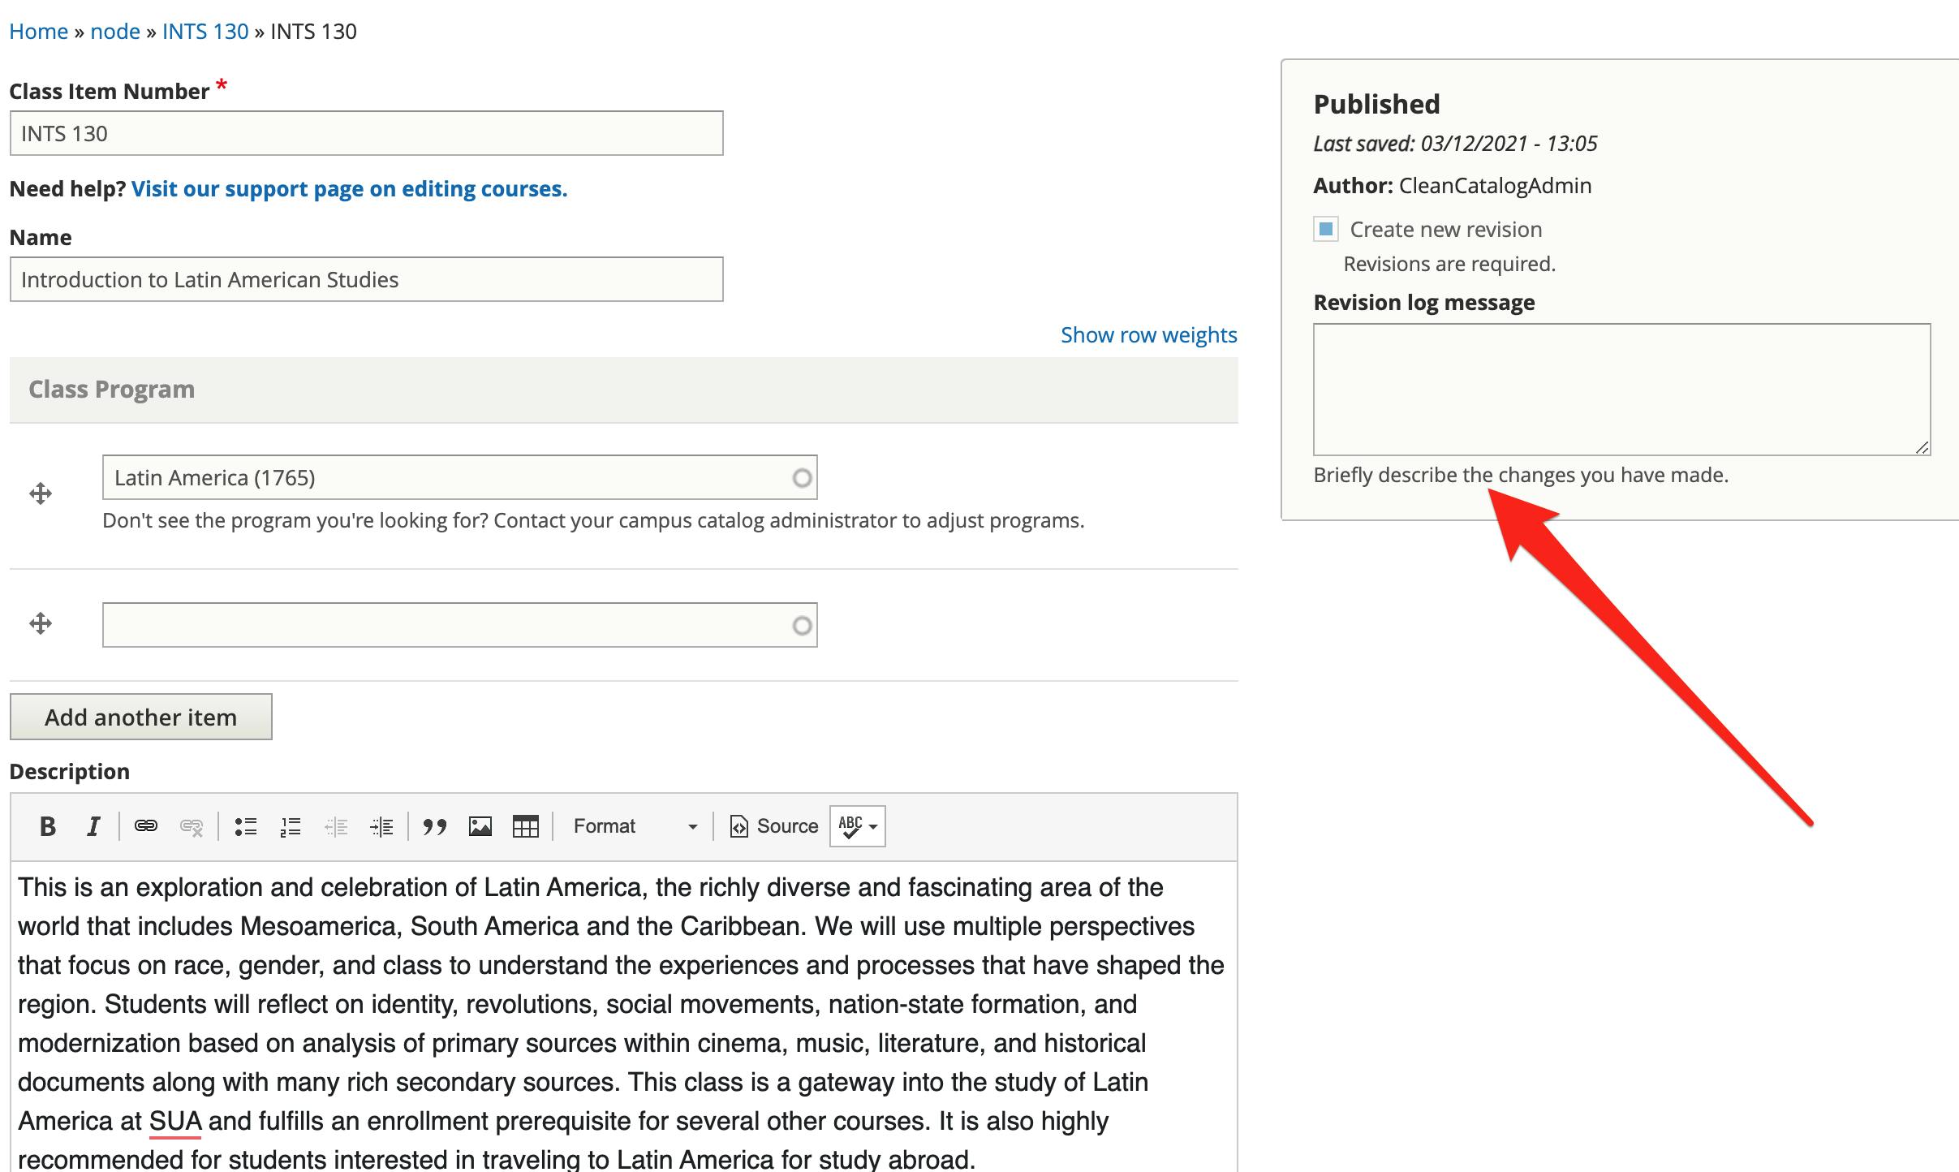Grab drag handle for Latin America row
The width and height of the screenshot is (1959, 1172).
tap(41, 493)
